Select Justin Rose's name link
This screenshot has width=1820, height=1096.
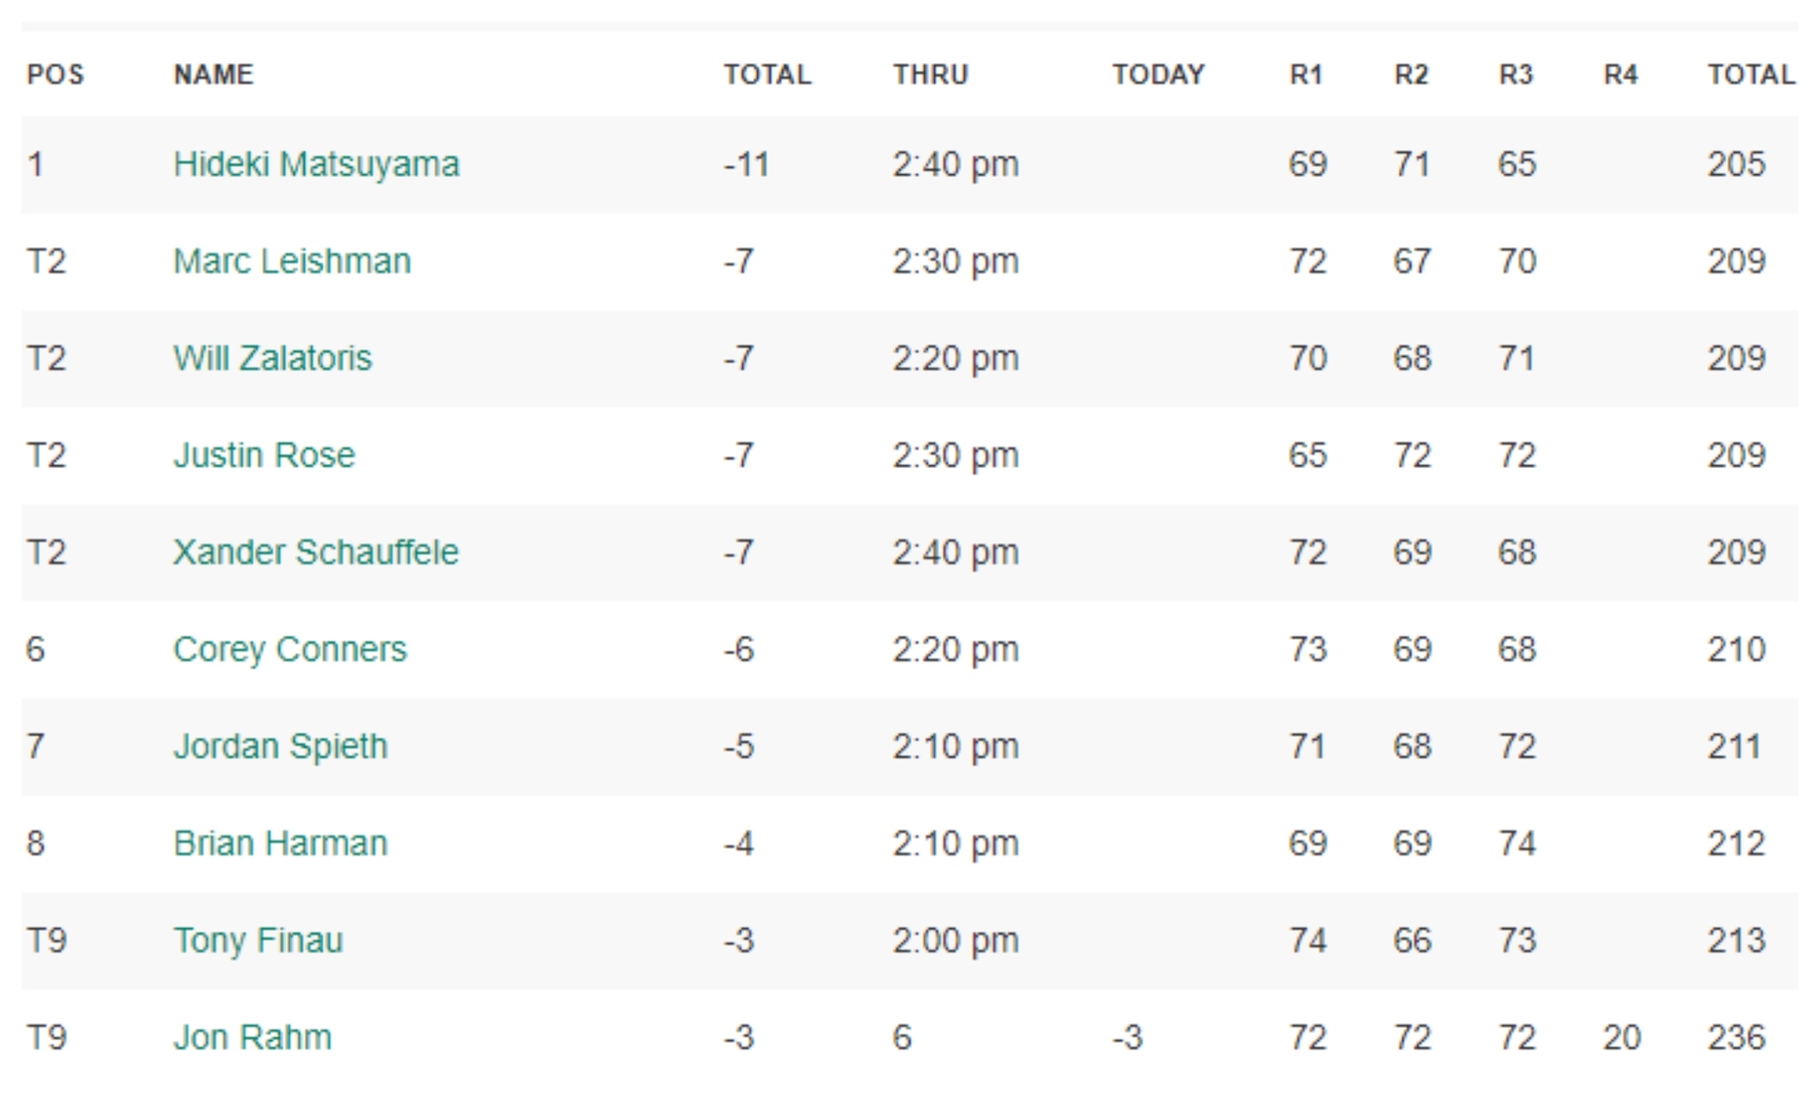tap(264, 455)
